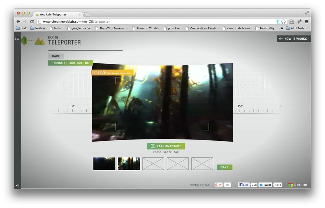Enter fullscreen with the window expand arrows
The image size is (325, 208).
(x=307, y=13)
